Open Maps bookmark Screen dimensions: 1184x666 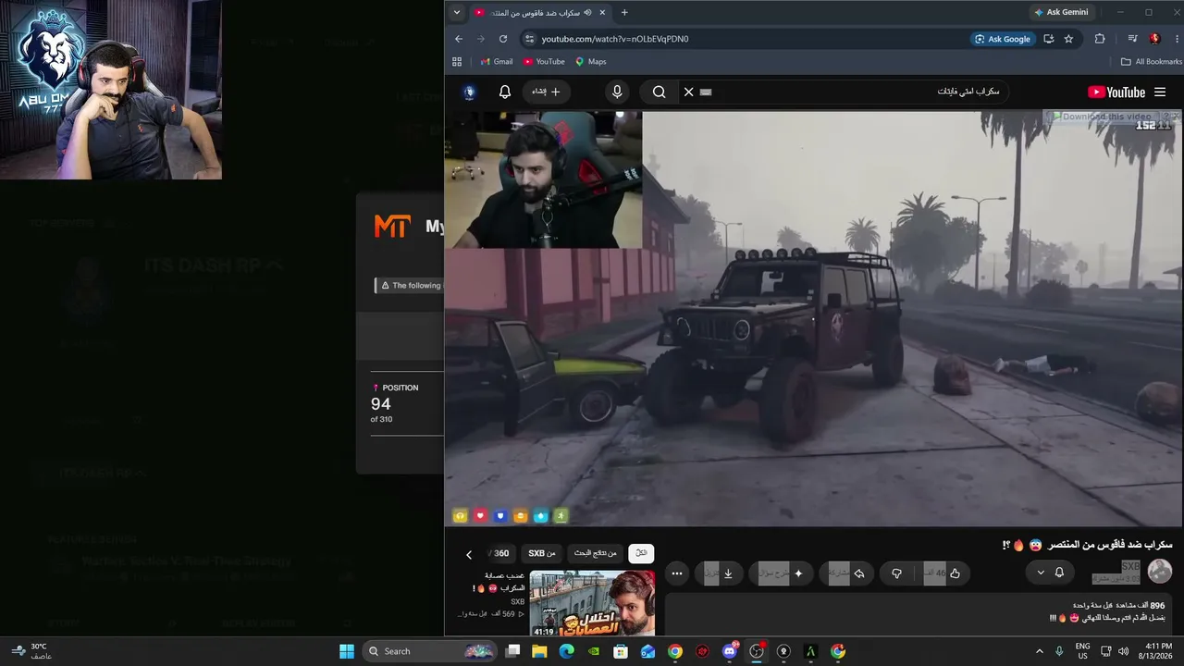pos(591,62)
